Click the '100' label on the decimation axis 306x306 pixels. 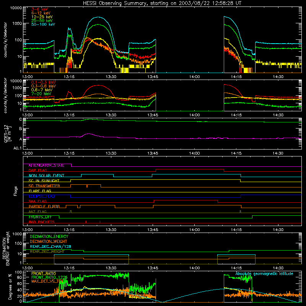pos(19,244)
